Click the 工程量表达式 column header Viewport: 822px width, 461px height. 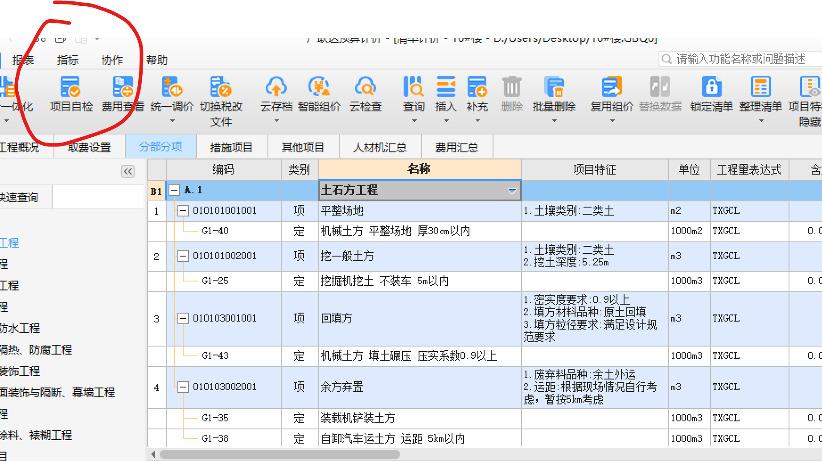[x=749, y=169]
